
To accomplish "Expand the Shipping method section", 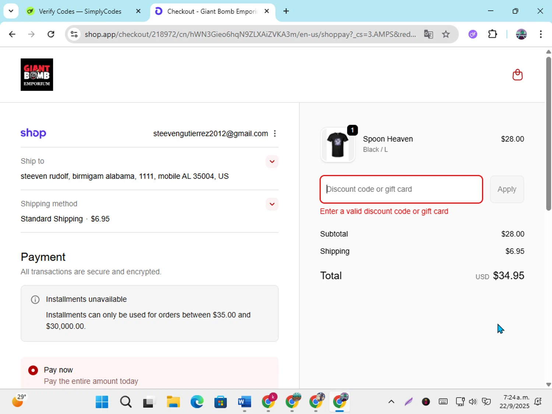I will pos(272,204).
